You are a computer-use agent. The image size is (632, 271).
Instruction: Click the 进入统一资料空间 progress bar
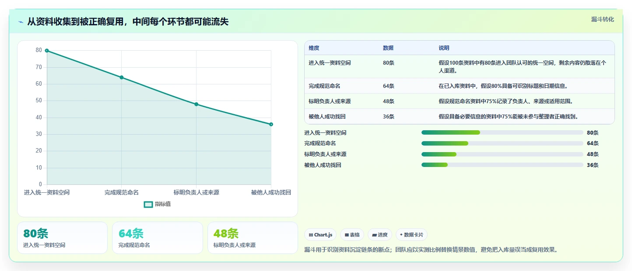pyautogui.click(x=502, y=132)
